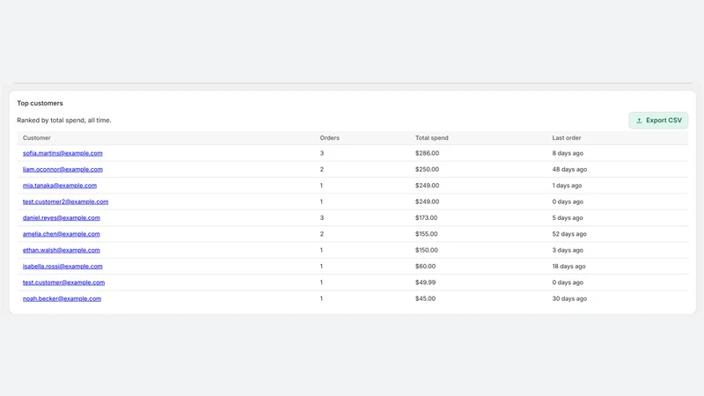Click the 5 days ago last order cell
Image resolution: width=704 pixels, height=396 pixels.
tap(568, 217)
